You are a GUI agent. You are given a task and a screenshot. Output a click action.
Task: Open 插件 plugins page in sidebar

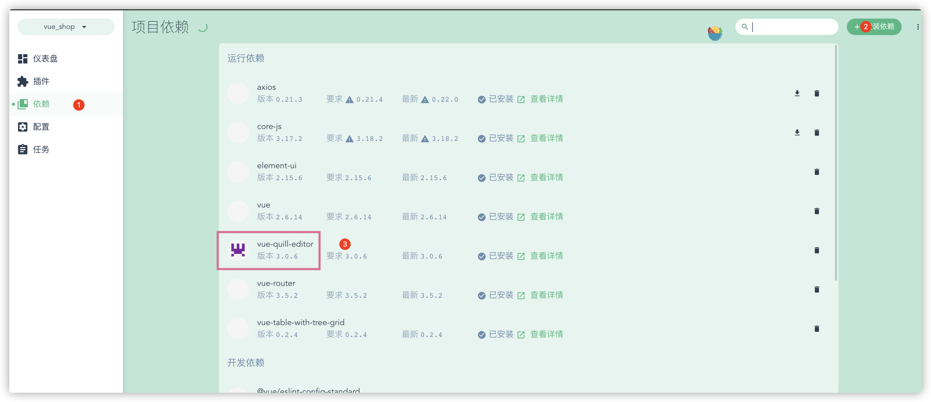click(66, 81)
